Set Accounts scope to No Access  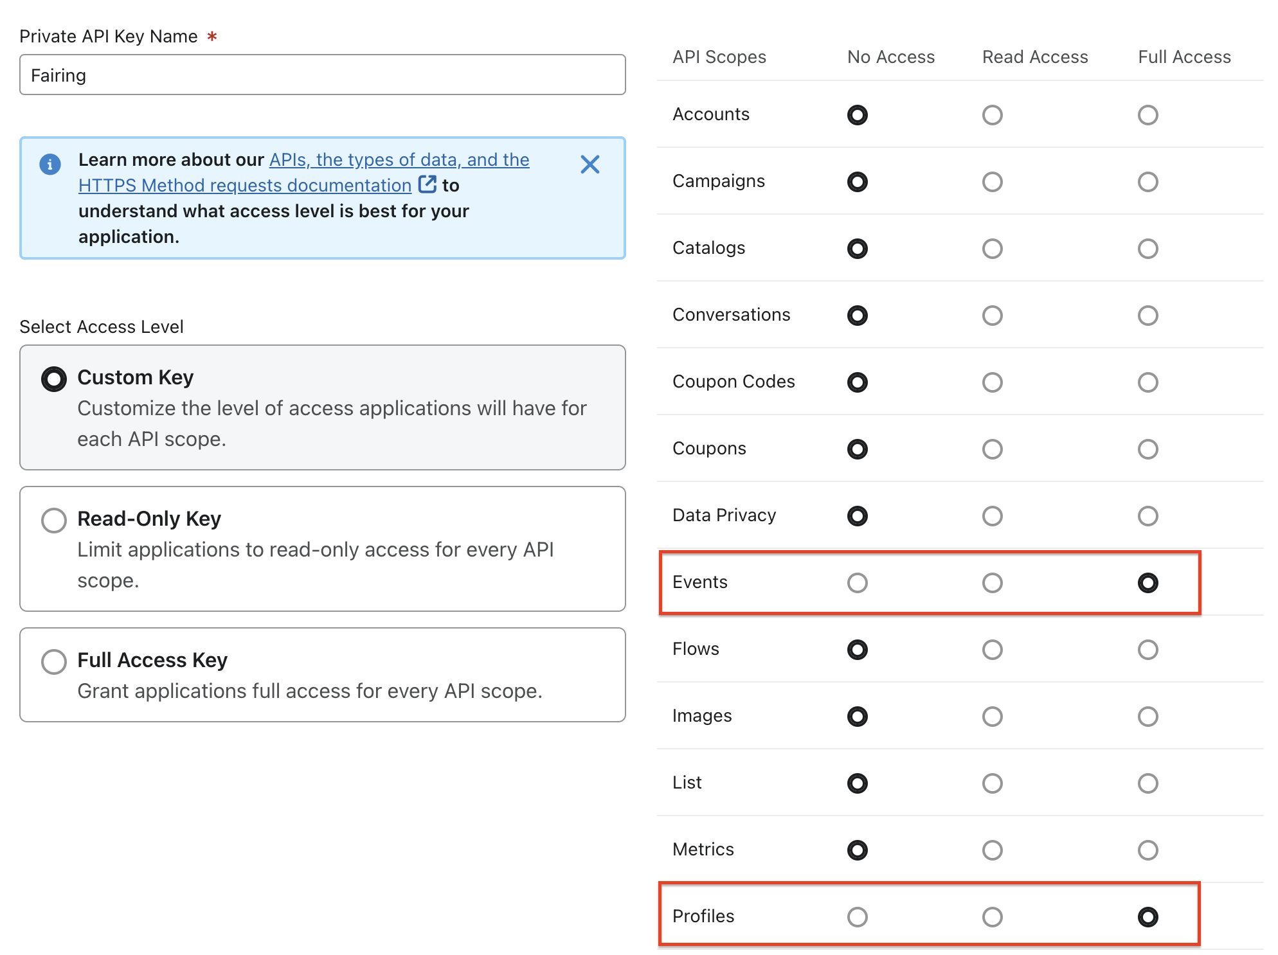857,115
